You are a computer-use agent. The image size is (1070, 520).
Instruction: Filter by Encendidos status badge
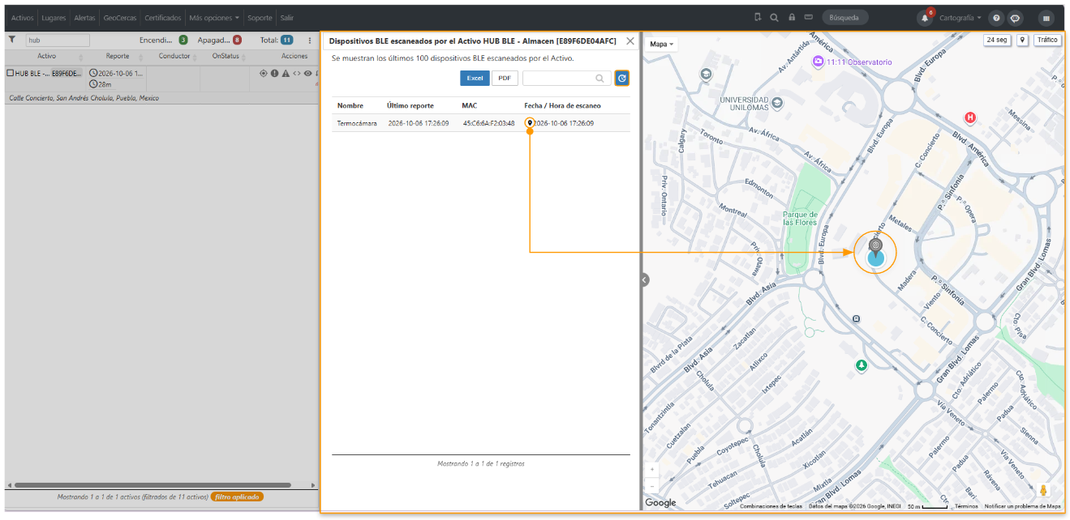click(183, 40)
